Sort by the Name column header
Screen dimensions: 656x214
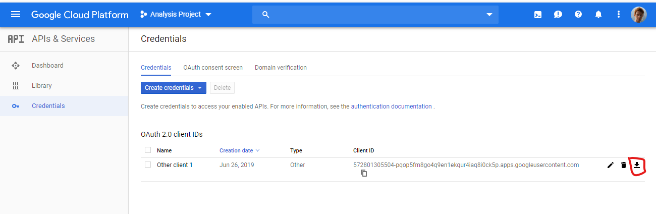[x=165, y=150]
